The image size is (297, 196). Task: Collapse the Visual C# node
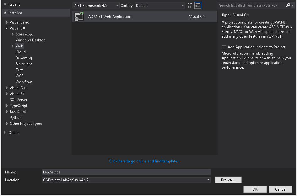[7, 28]
